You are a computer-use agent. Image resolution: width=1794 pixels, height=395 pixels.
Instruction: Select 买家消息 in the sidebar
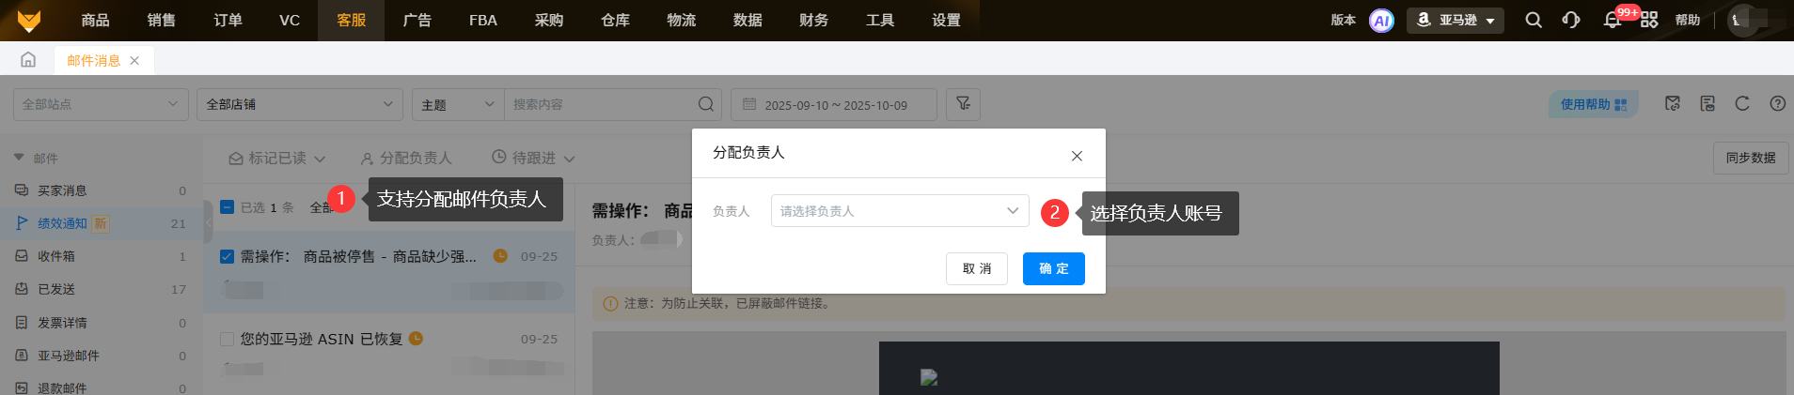(101, 190)
